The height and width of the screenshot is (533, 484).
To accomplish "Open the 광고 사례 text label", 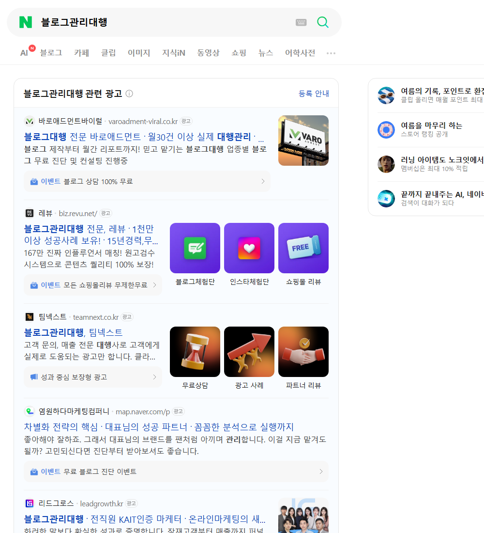I will coord(249,386).
